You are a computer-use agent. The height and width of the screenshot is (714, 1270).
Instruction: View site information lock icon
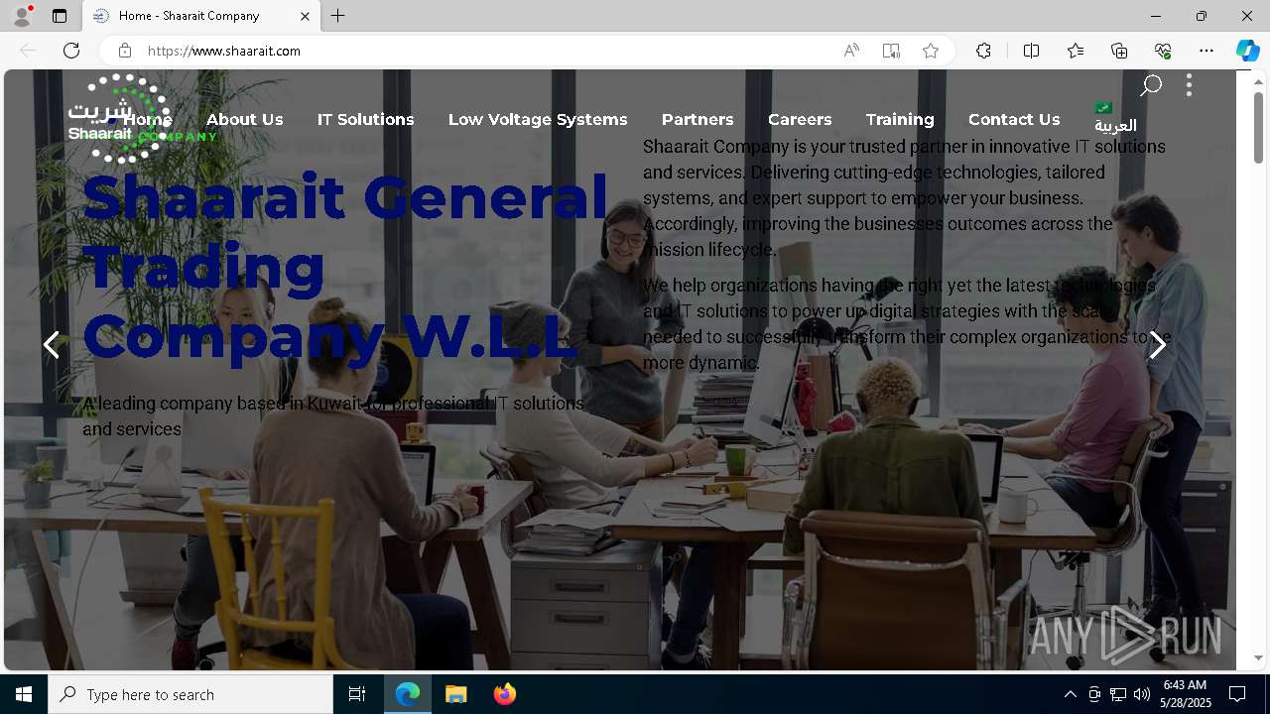125,51
